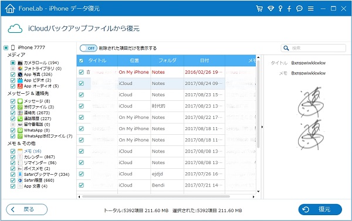Select the ボイスメモ (2) category
Image resolution: width=352 pixels, height=221 pixels.
(x=37, y=168)
